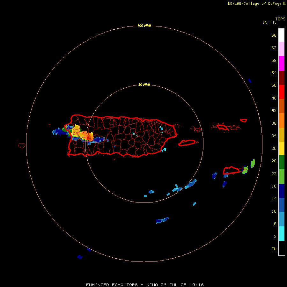Click the '6' legend value
This screenshot has height=287, width=287.
[275, 224]
